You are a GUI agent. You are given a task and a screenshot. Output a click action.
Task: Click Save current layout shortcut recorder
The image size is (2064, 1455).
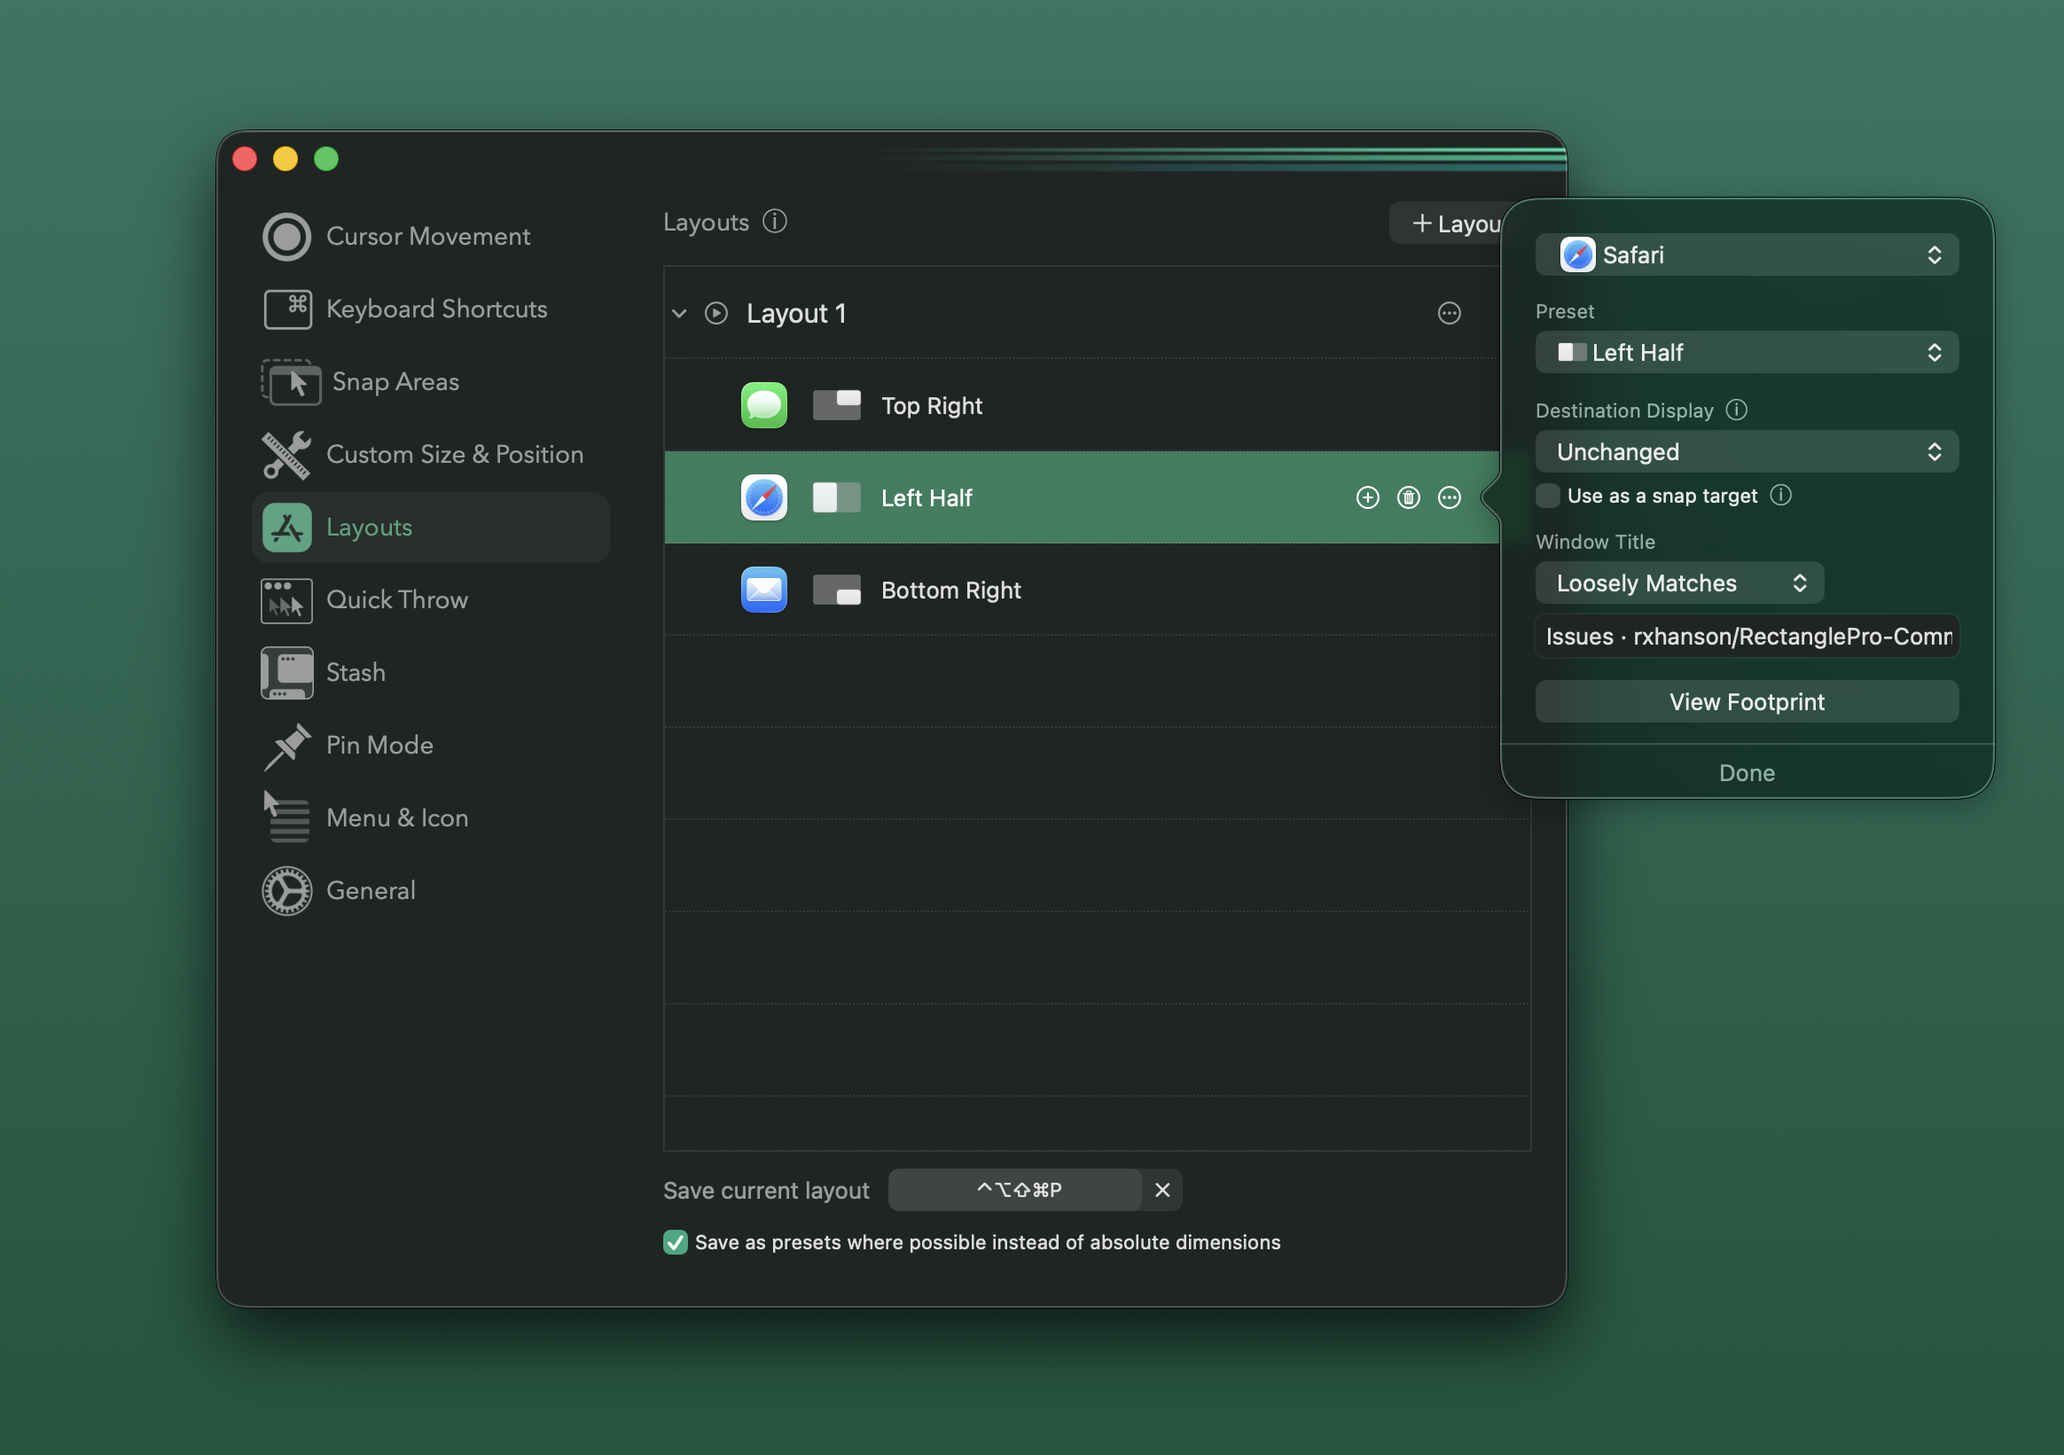[1016, 1190]
